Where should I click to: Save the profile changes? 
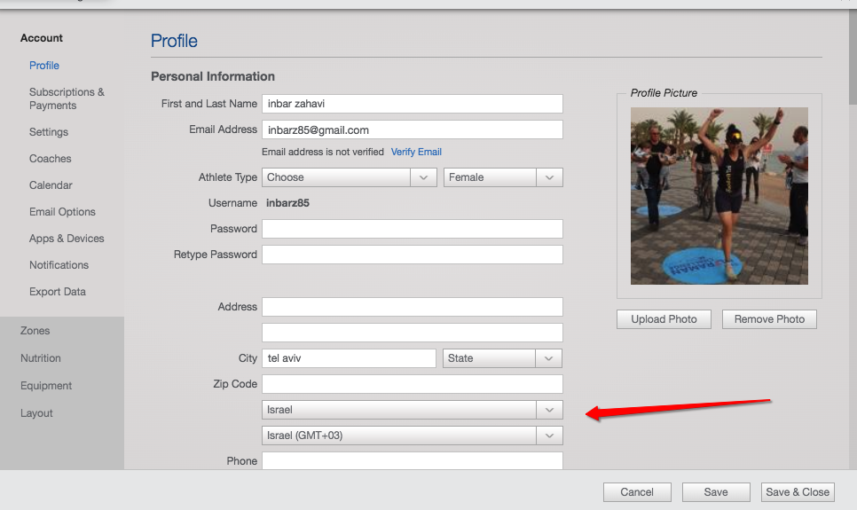715,492
